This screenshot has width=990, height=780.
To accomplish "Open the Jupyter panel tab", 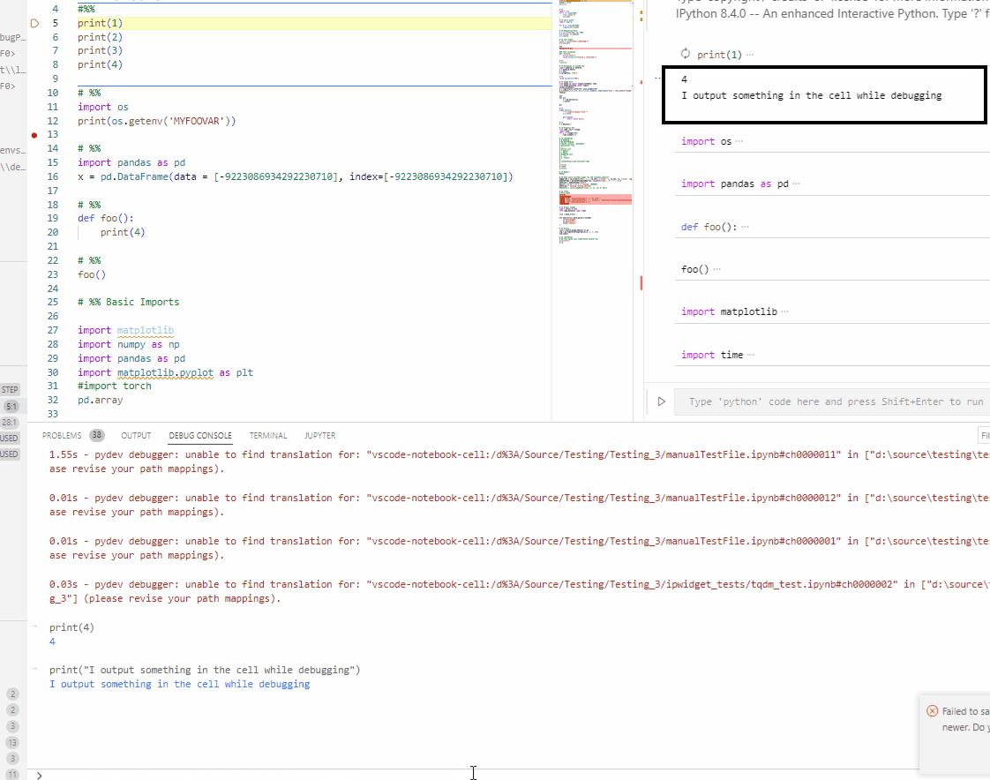I will [319, 435].
